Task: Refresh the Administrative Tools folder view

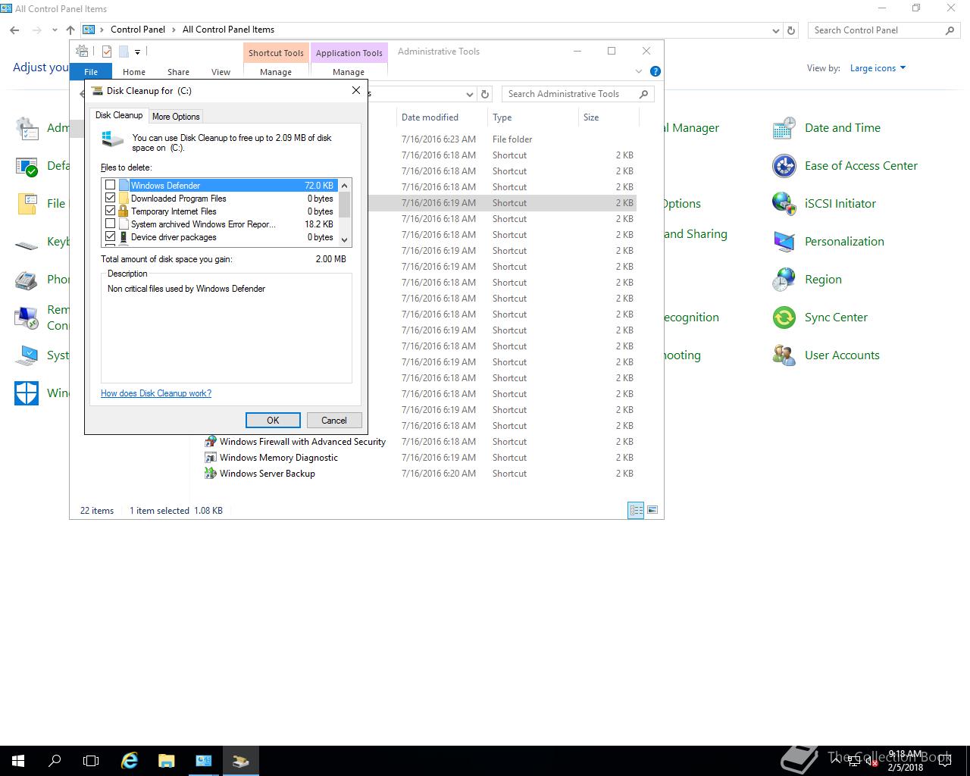Action: [486, 94]
